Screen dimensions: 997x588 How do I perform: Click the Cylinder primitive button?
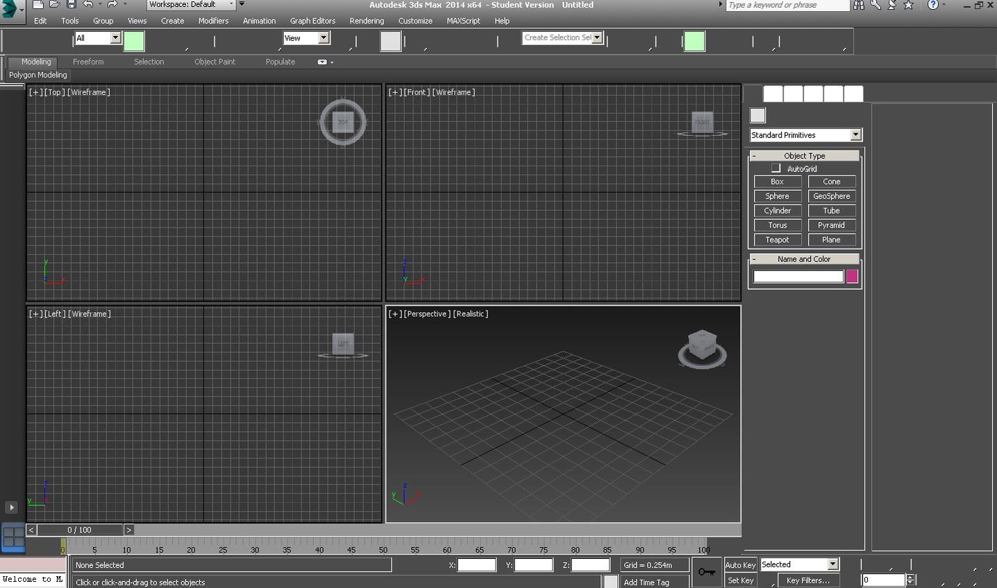tap(778, 211)
